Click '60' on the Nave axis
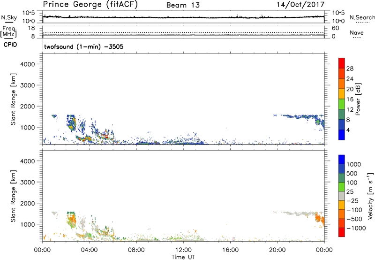Viewport: 375px width, 260px height. pos(335,28)
